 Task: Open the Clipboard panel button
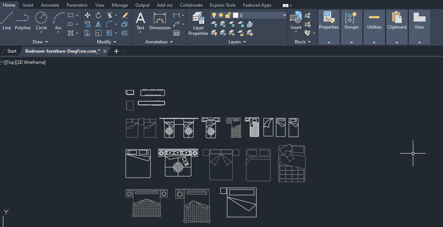pos(397,27)
